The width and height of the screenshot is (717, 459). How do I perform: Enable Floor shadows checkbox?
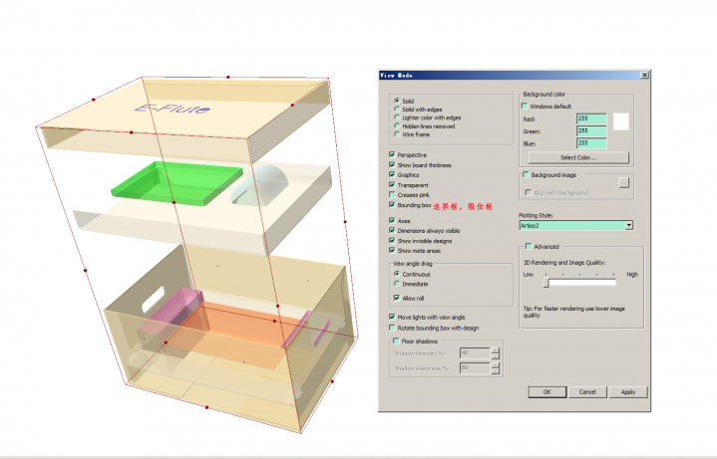396,341
